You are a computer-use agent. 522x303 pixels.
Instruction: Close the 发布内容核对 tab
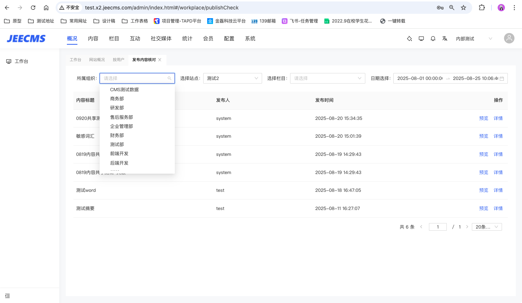pos(160,60)
